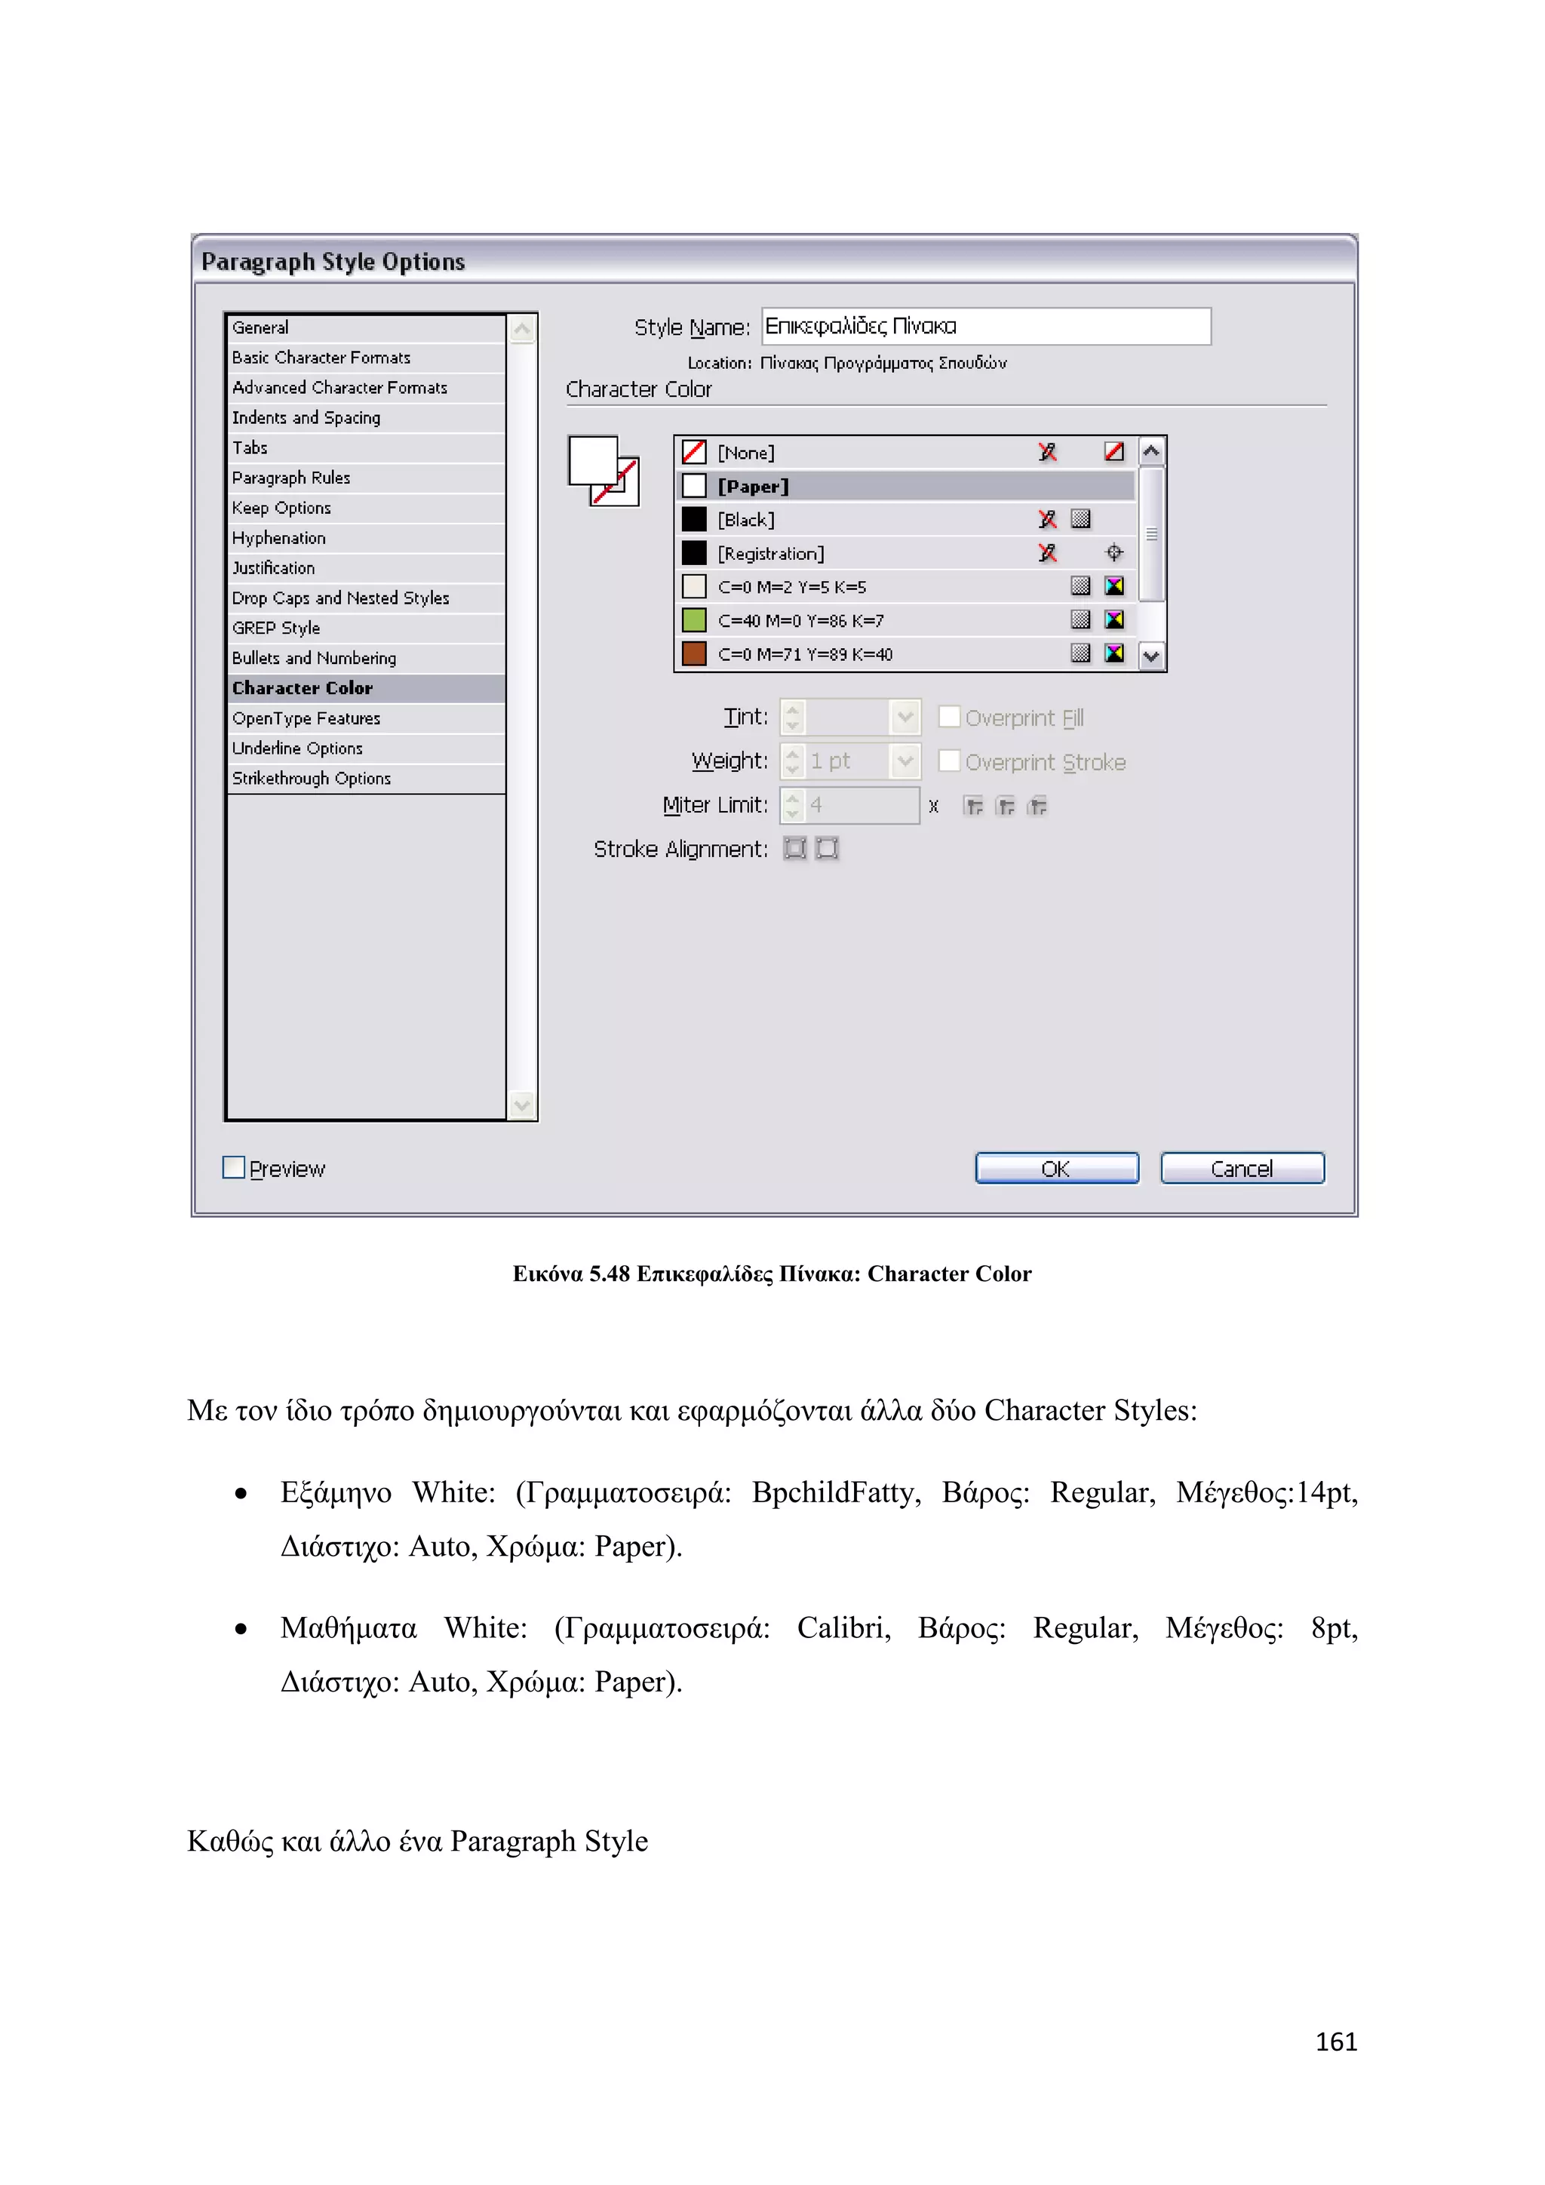This screenshot has height=2185, width=1545.
Task: Select the [Black] swatch
Action: [906, 518]
